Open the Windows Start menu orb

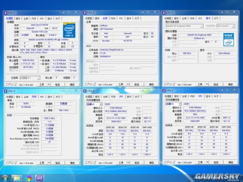pos(5,178)
